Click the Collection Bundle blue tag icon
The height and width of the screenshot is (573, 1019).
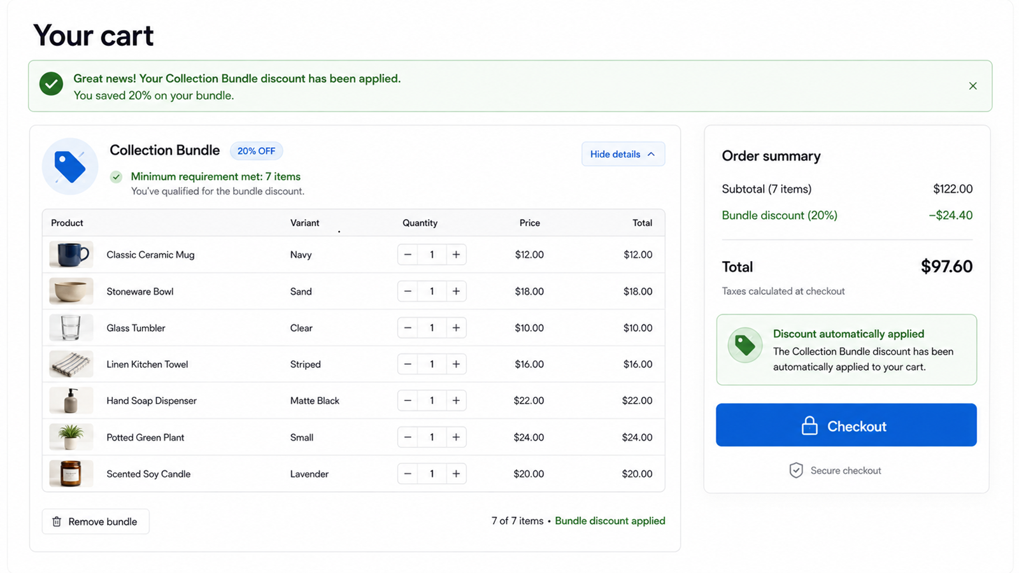pyautogui.click(x=70, y=166)
